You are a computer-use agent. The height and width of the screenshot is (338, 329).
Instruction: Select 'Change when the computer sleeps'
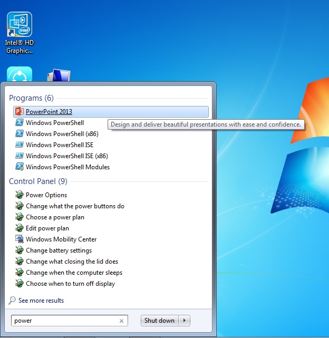(74, 273)
